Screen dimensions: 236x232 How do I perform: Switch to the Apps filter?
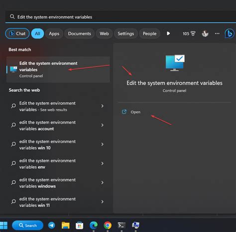54,33
